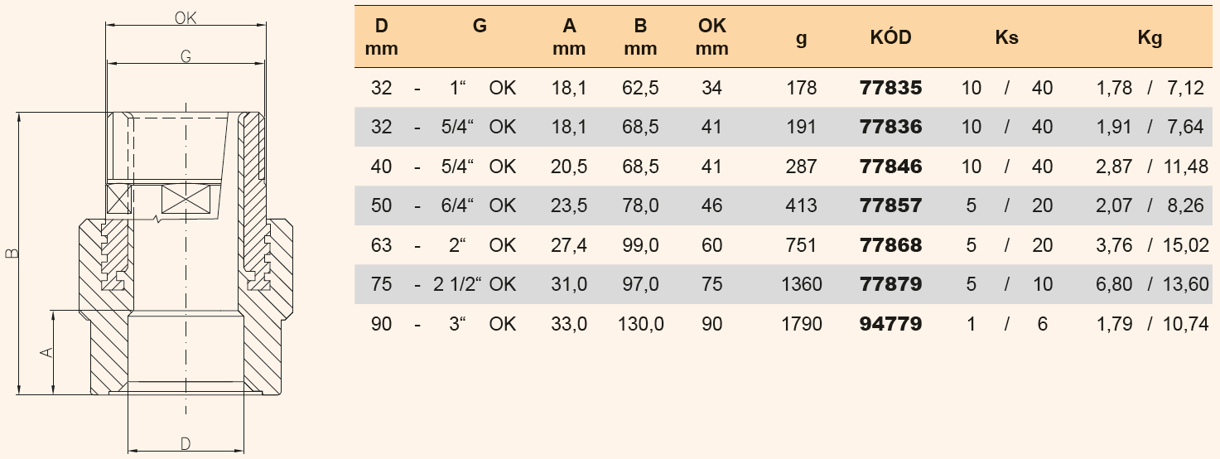The width and height of the screenshot is (1220, 459).
Task: Click the OK mm column header
Action: point(711,37)
